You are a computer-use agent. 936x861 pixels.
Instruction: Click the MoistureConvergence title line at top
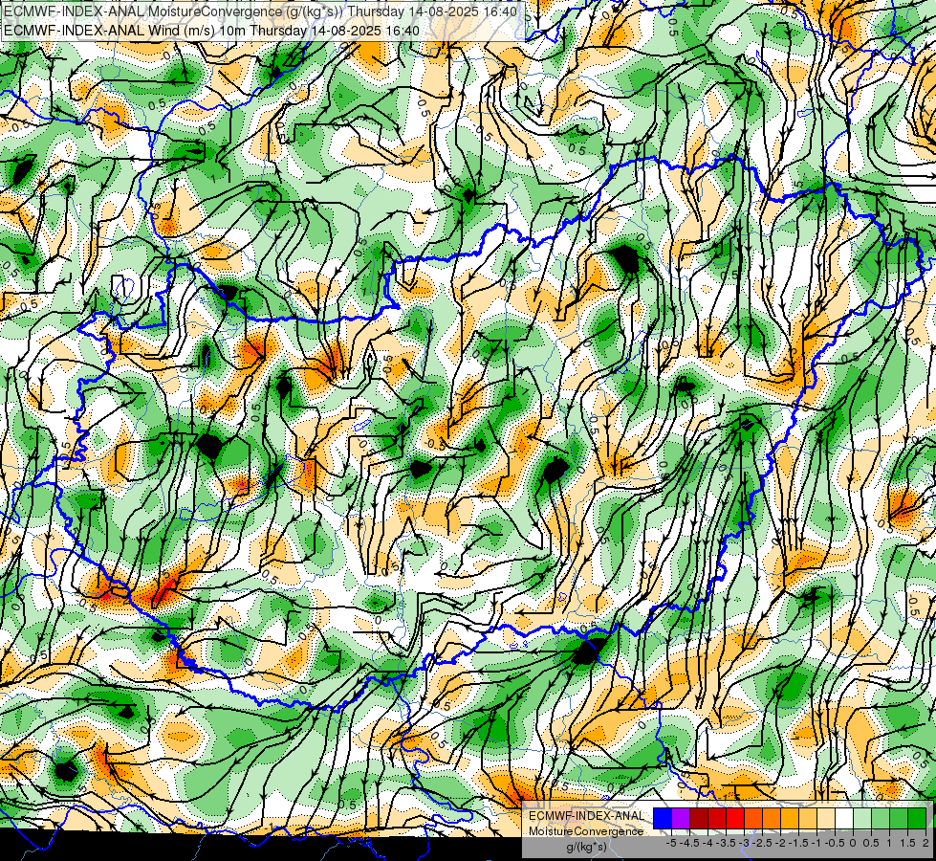coord(260,11)
